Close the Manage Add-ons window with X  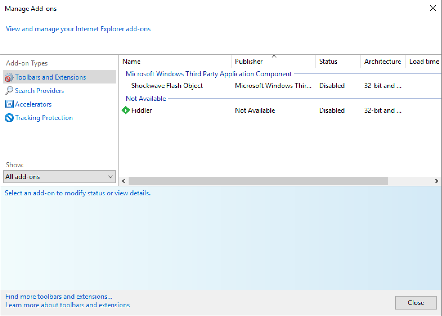[433, 8]
